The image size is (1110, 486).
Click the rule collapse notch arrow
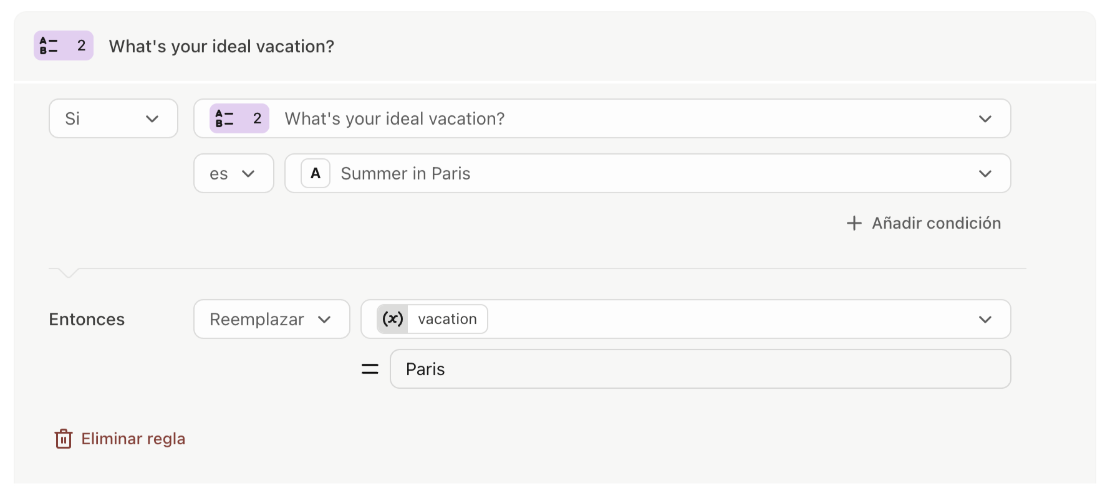pos(67,272)
